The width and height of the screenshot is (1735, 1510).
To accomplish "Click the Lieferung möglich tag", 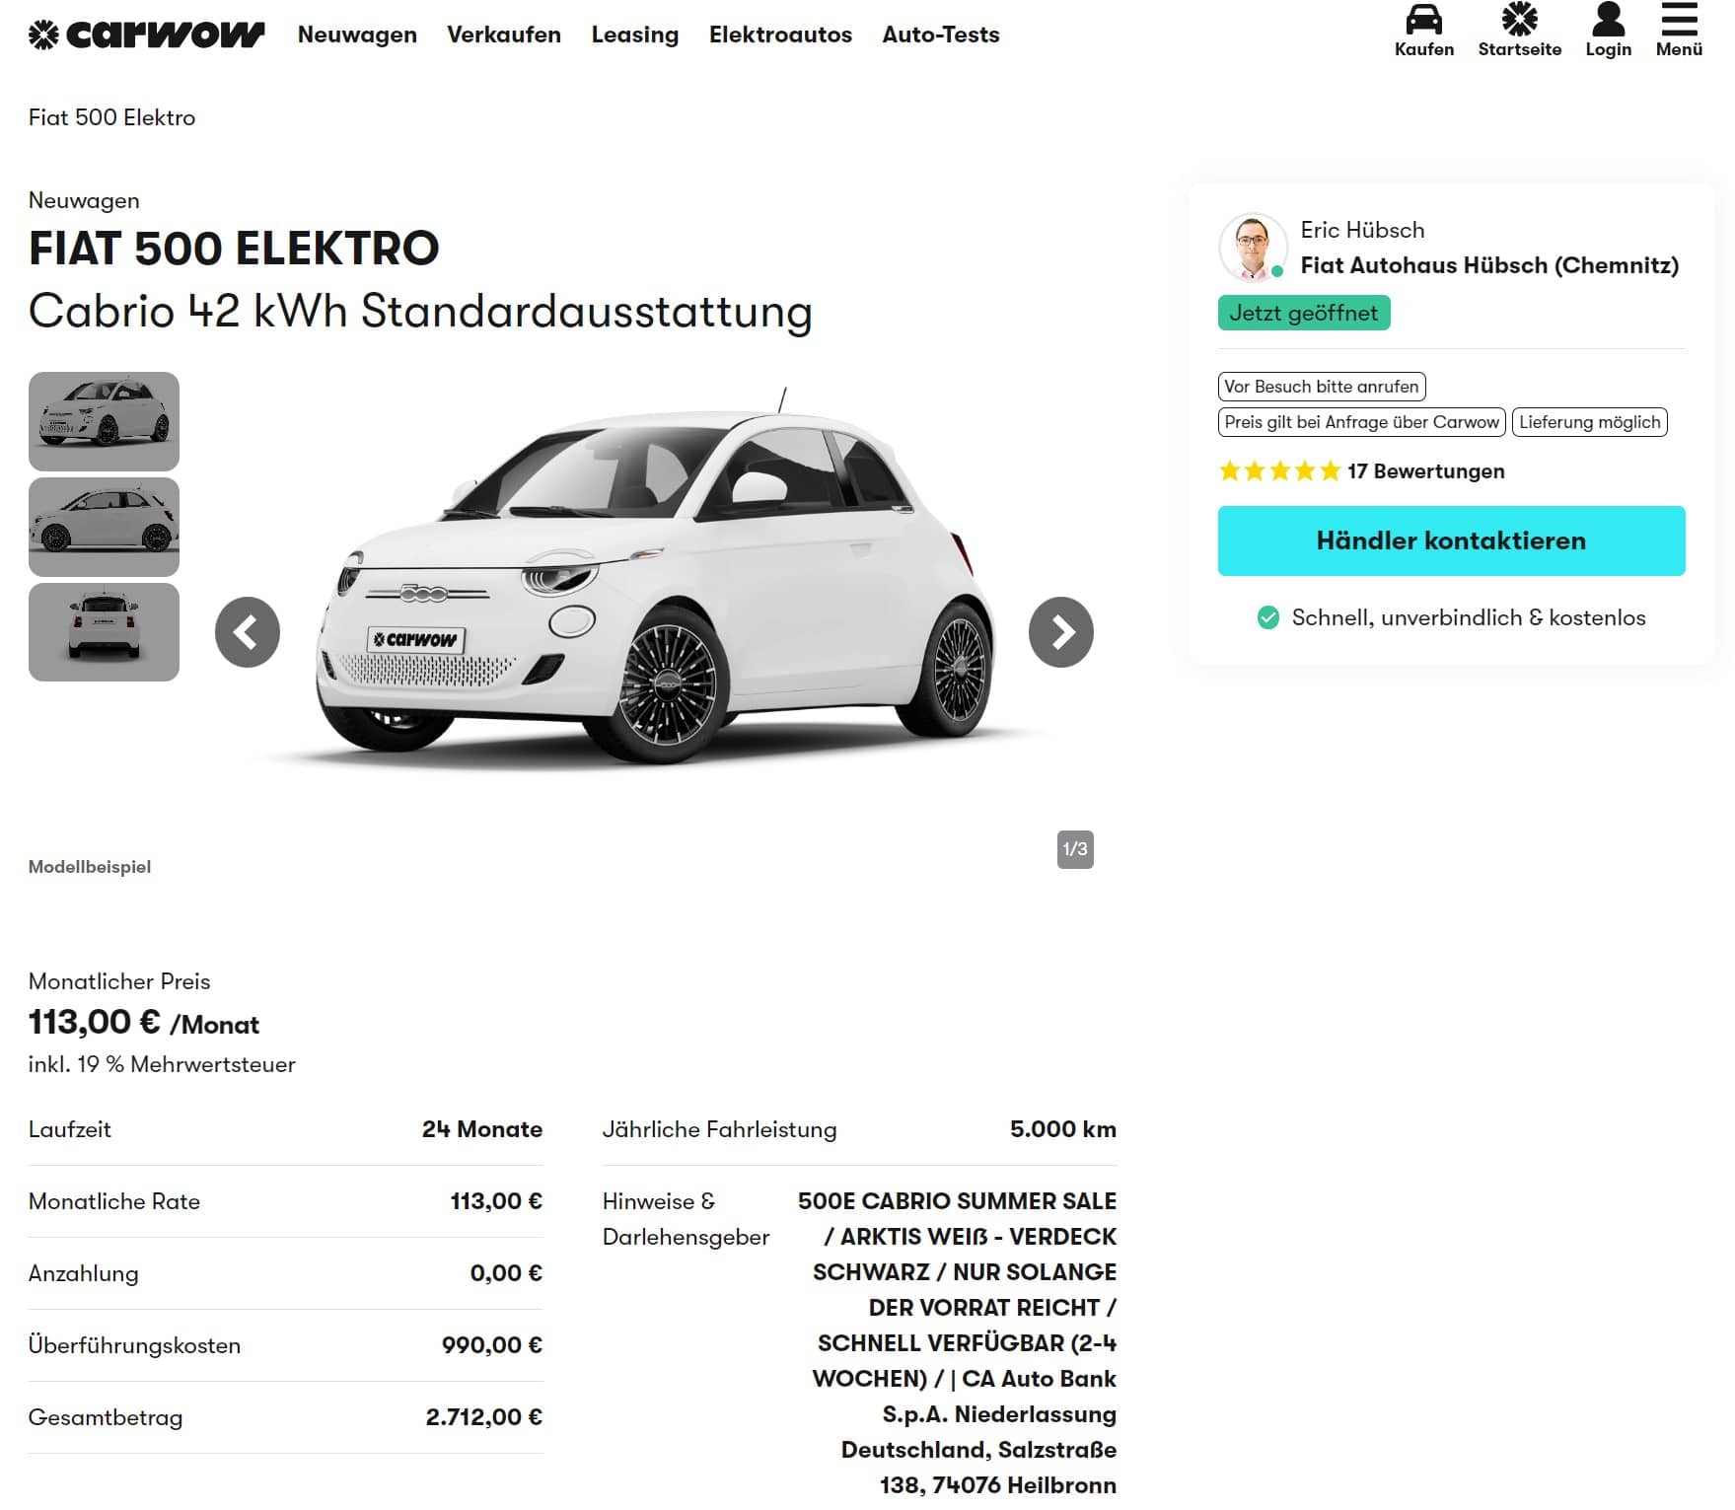I will [x=1589, y=422].
